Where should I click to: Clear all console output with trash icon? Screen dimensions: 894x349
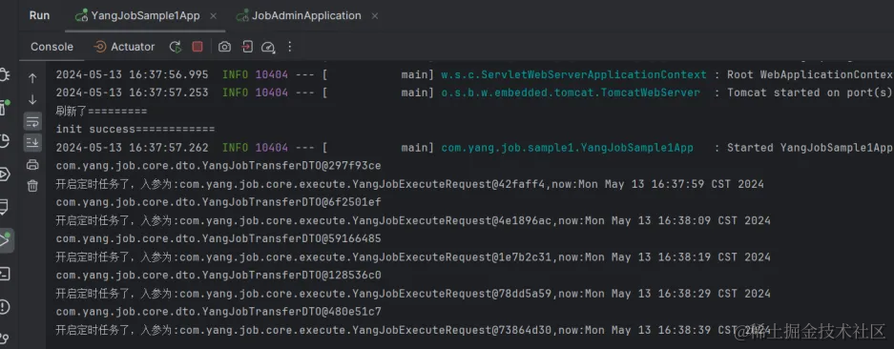click(x=32, y=185)
